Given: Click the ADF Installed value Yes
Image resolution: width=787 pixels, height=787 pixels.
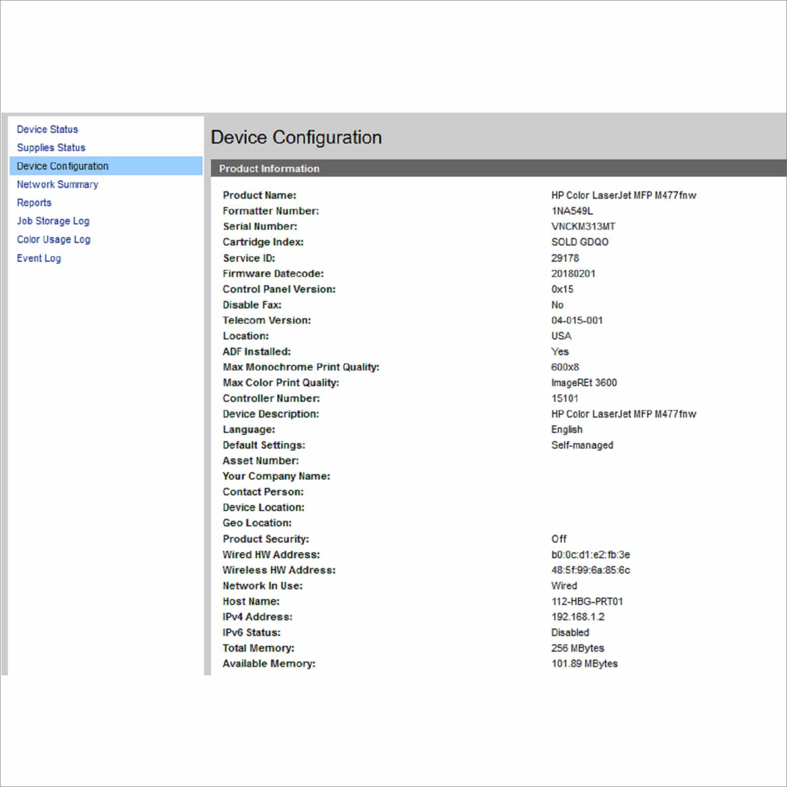Looking at the screenshot, I should [560, 352].
